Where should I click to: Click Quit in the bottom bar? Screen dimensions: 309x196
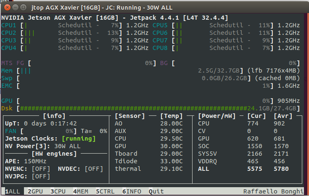[x=156, y=191]
